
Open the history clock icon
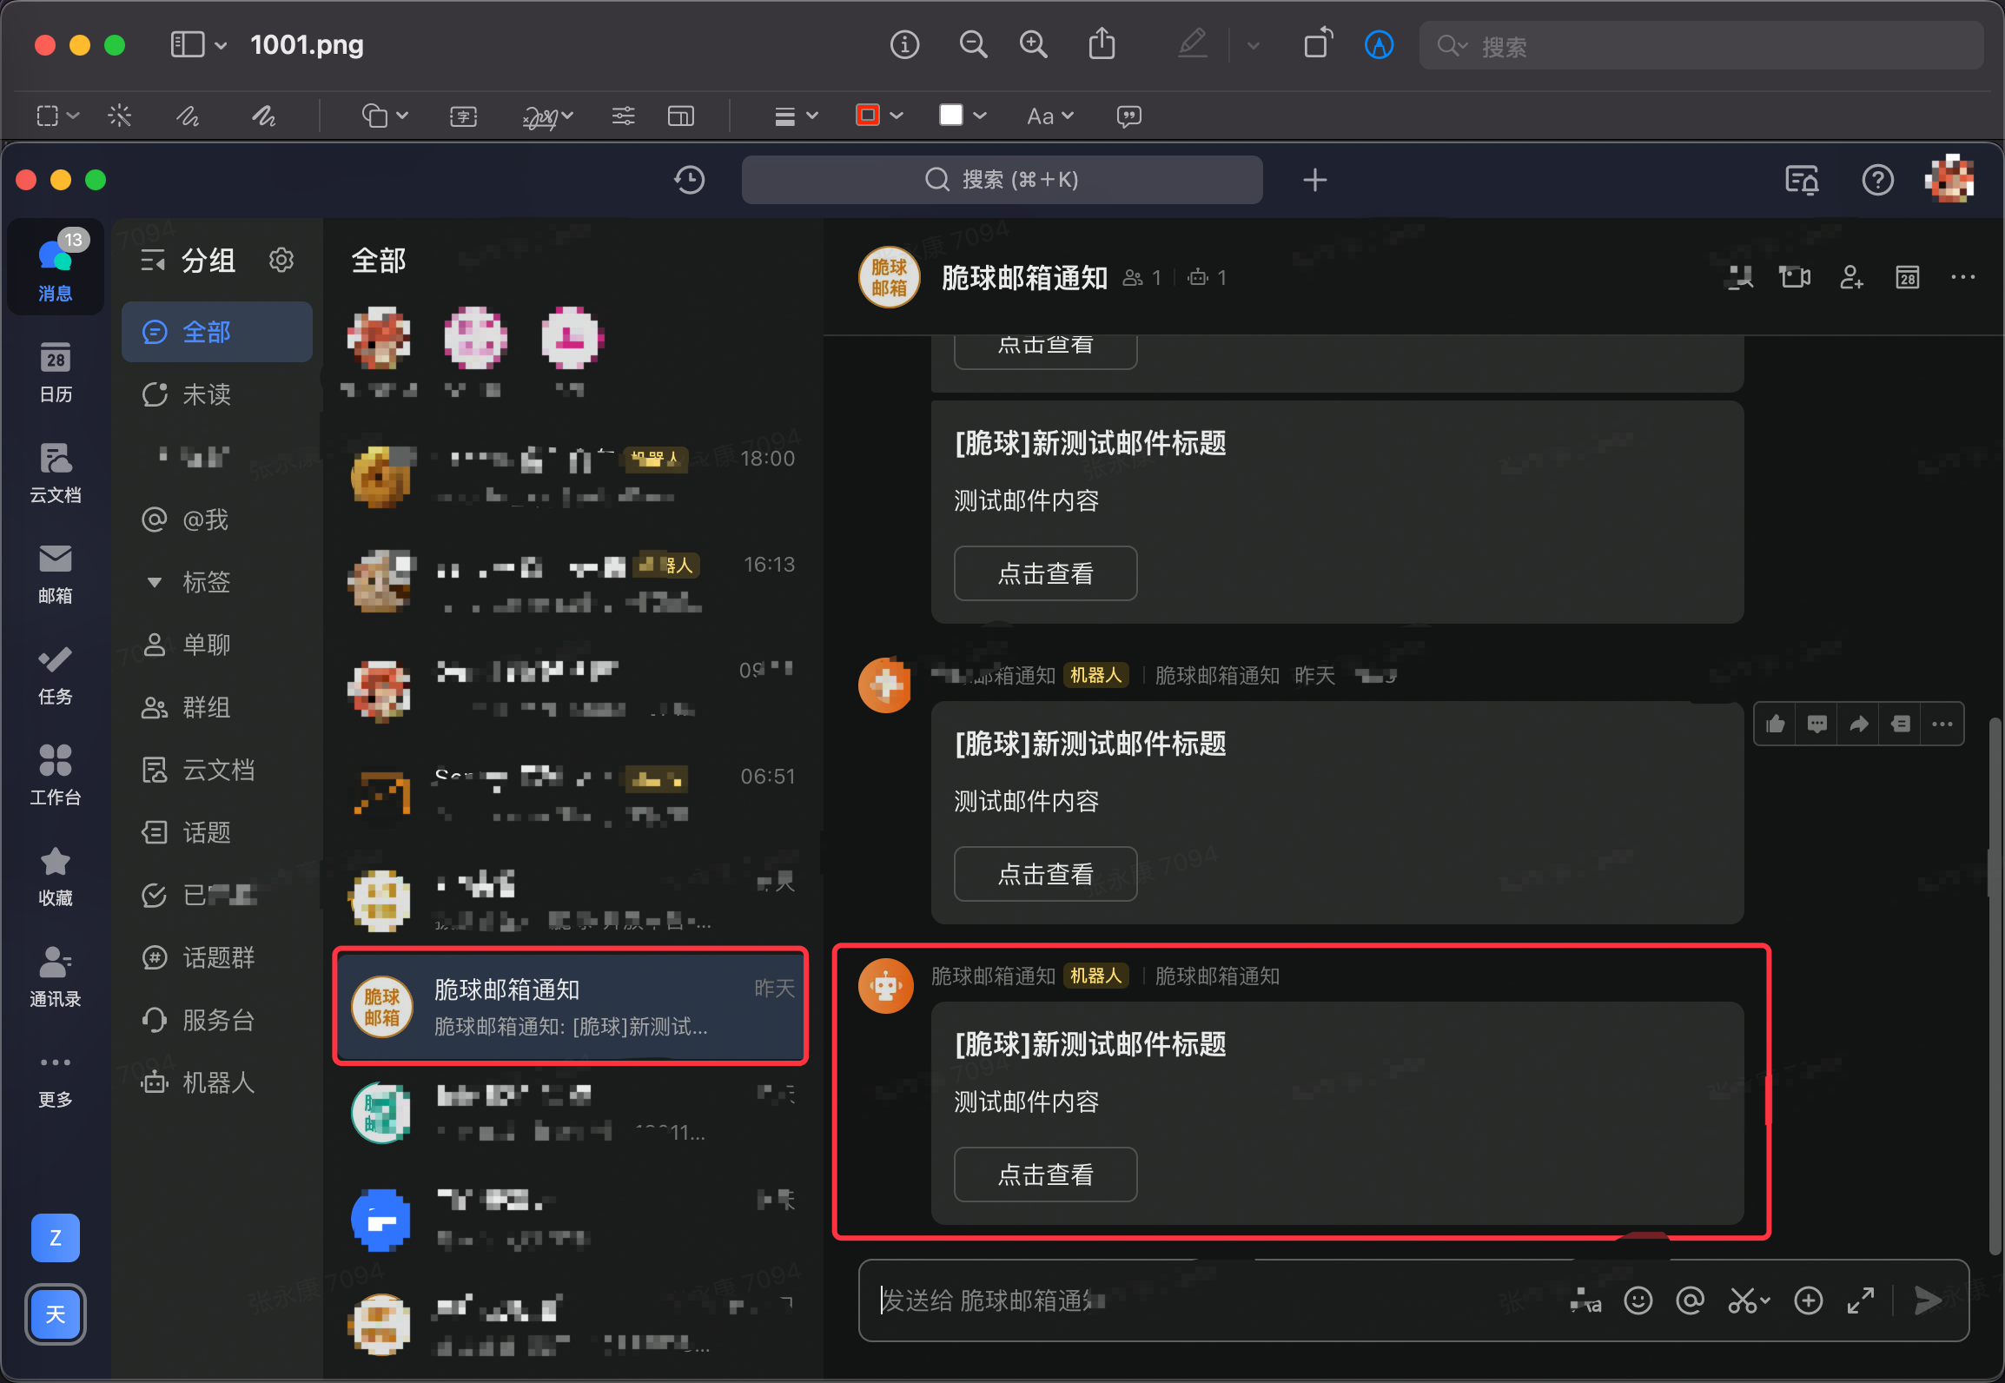pyautogui.click(x=689, y=180)
